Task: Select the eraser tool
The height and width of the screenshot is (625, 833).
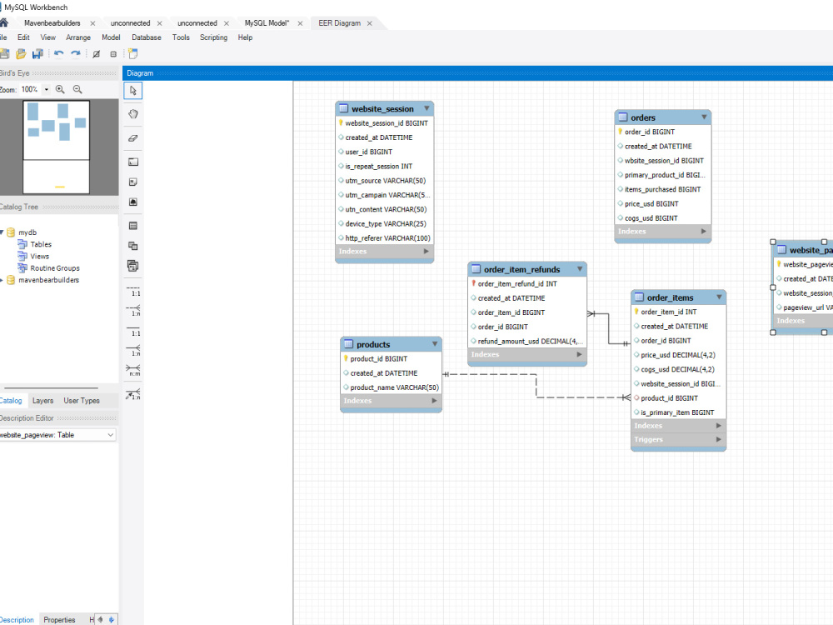Action: pyautogui.click(x=132, y=138)
